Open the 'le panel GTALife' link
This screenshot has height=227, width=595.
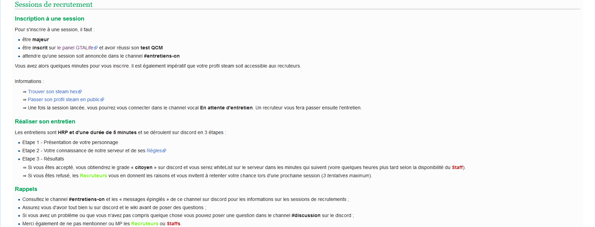[x=75, y=48]
